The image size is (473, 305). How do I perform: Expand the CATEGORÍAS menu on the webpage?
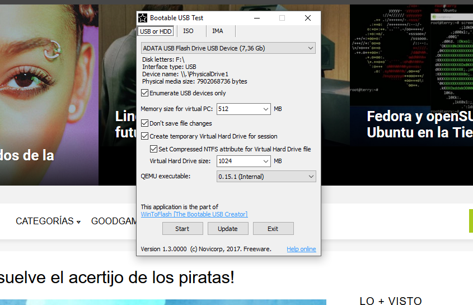(x=48, y=221)
